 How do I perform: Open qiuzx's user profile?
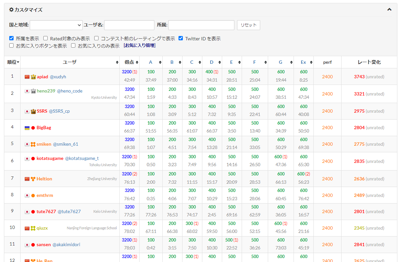(x=42, y=228)
